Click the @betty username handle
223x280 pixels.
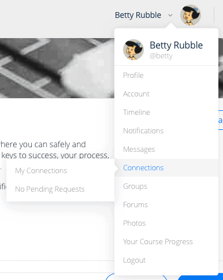161,56
